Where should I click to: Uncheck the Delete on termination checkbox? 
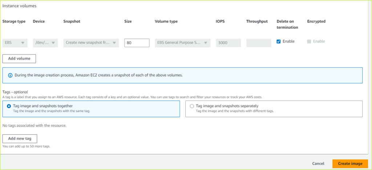279,41
